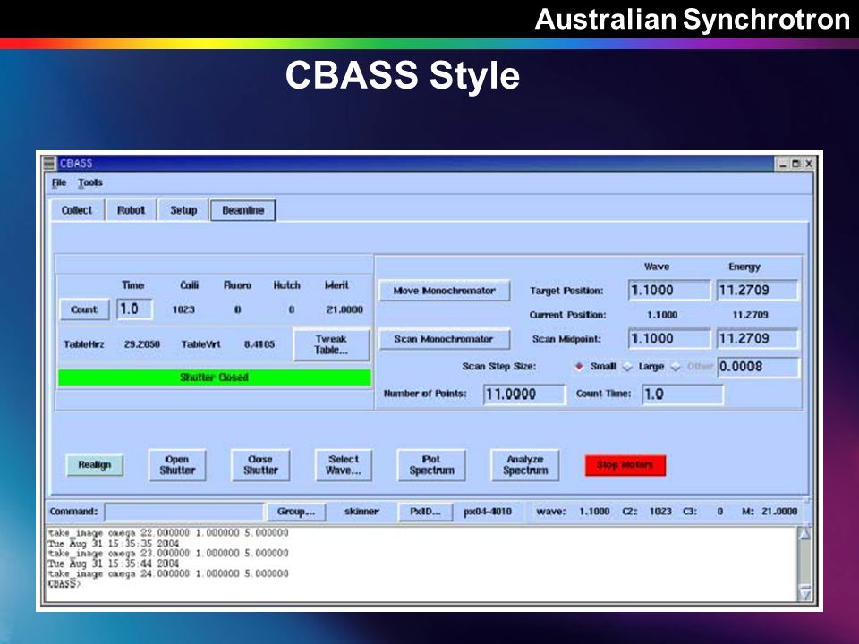Click the red Stop Motors button
This screenshot has width=859, height=644.
625,465
